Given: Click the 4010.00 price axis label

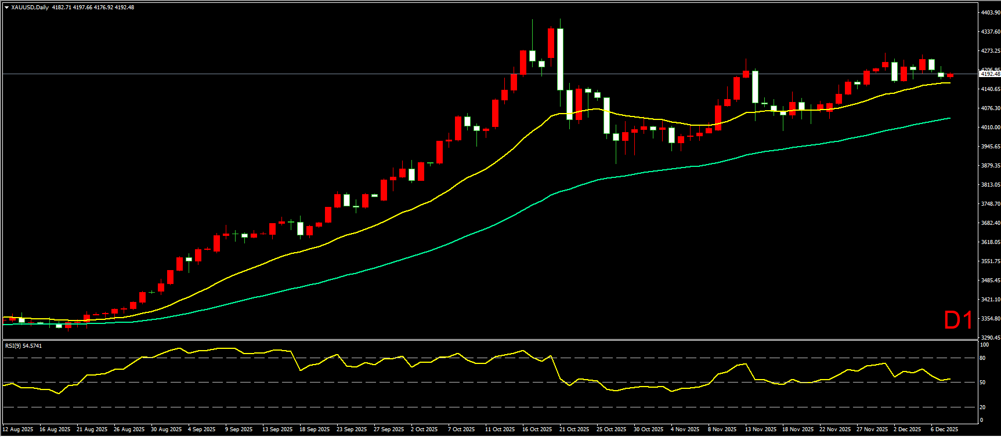Looking at the screenshot, I should (x=990, y=128).
